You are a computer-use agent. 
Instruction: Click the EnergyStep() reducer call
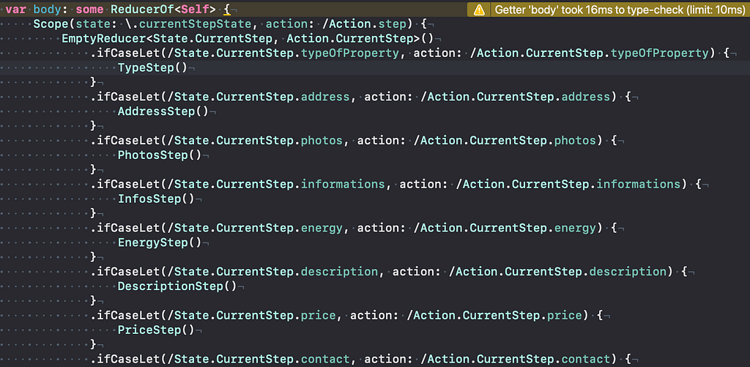[160, 242]
